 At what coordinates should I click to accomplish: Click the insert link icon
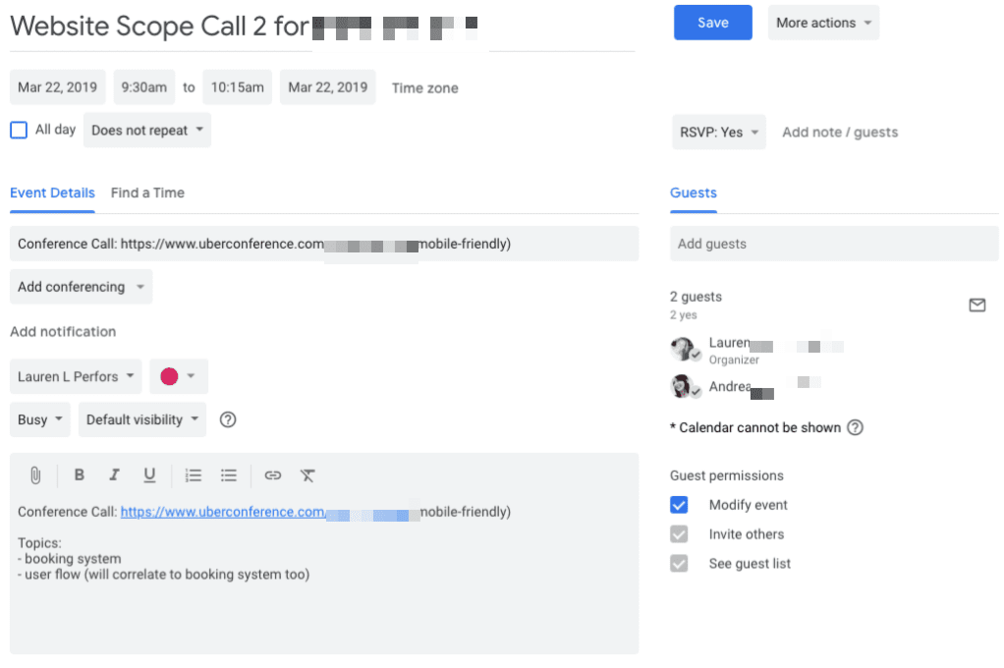[273, 475]
